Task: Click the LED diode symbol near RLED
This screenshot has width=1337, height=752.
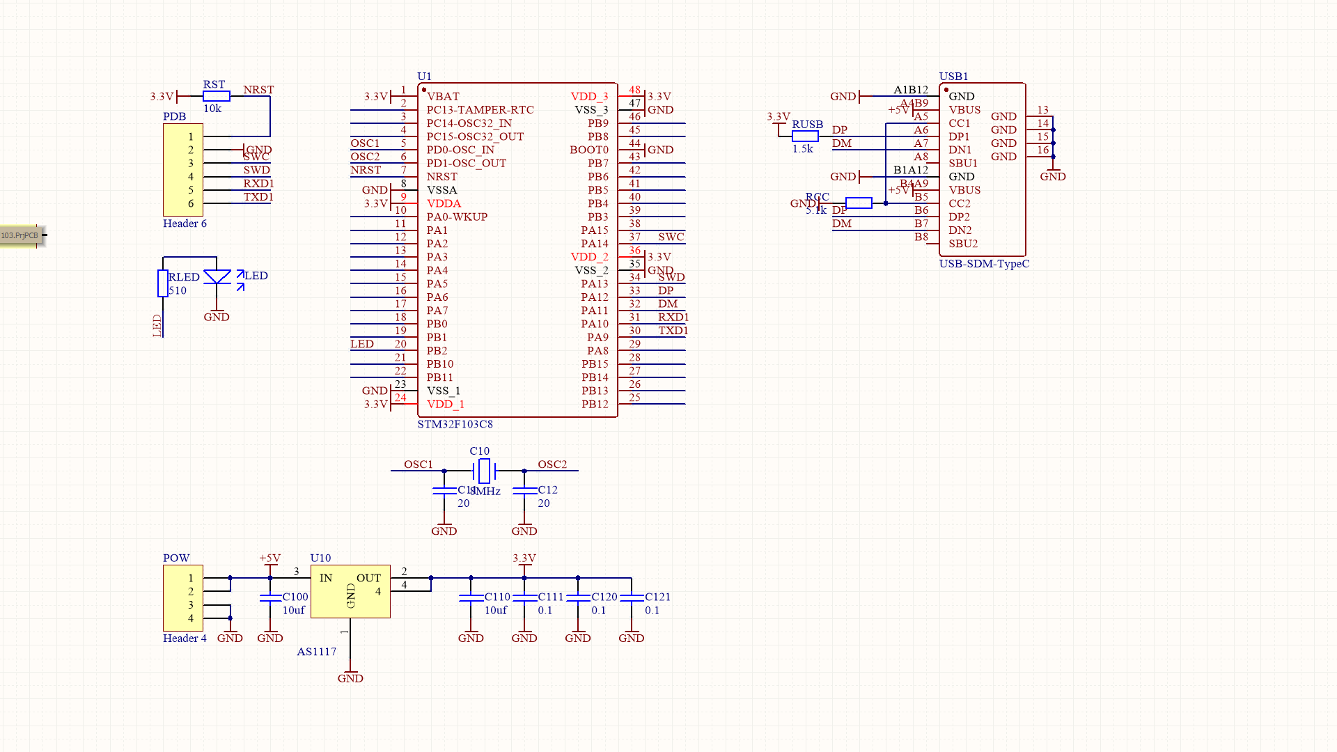Action: point(217,276)
